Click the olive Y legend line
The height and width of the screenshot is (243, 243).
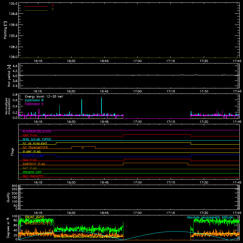[36, 10]
